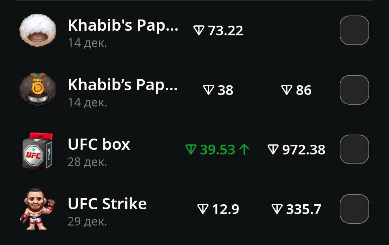Viewport: 389px width, 245px height.
Task: Click the 28 дек. date under UFC box
Action: point(87,162)
